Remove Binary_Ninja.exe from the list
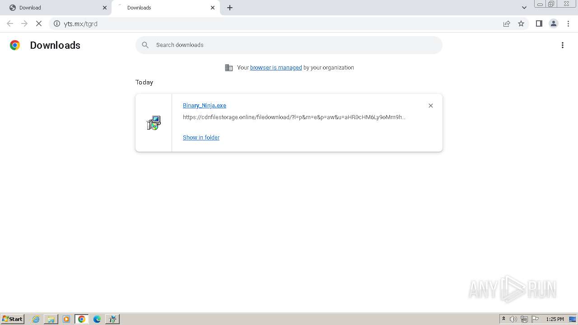This screenshot has width=578, height=325. point(431,106)
